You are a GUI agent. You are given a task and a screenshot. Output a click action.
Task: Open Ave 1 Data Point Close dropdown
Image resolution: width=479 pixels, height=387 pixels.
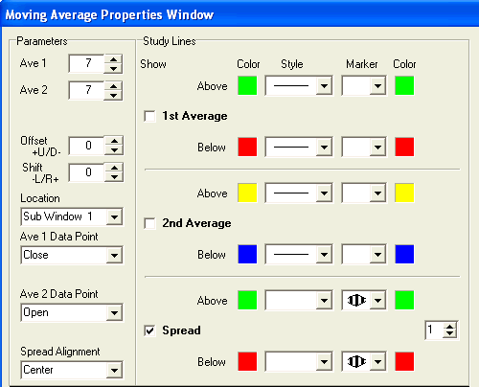pos(114,256)
